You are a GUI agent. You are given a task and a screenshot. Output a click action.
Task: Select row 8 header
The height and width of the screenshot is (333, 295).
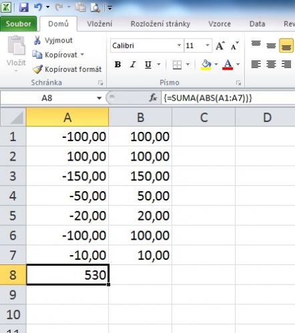pyautogui.click(x=13, y=275)
